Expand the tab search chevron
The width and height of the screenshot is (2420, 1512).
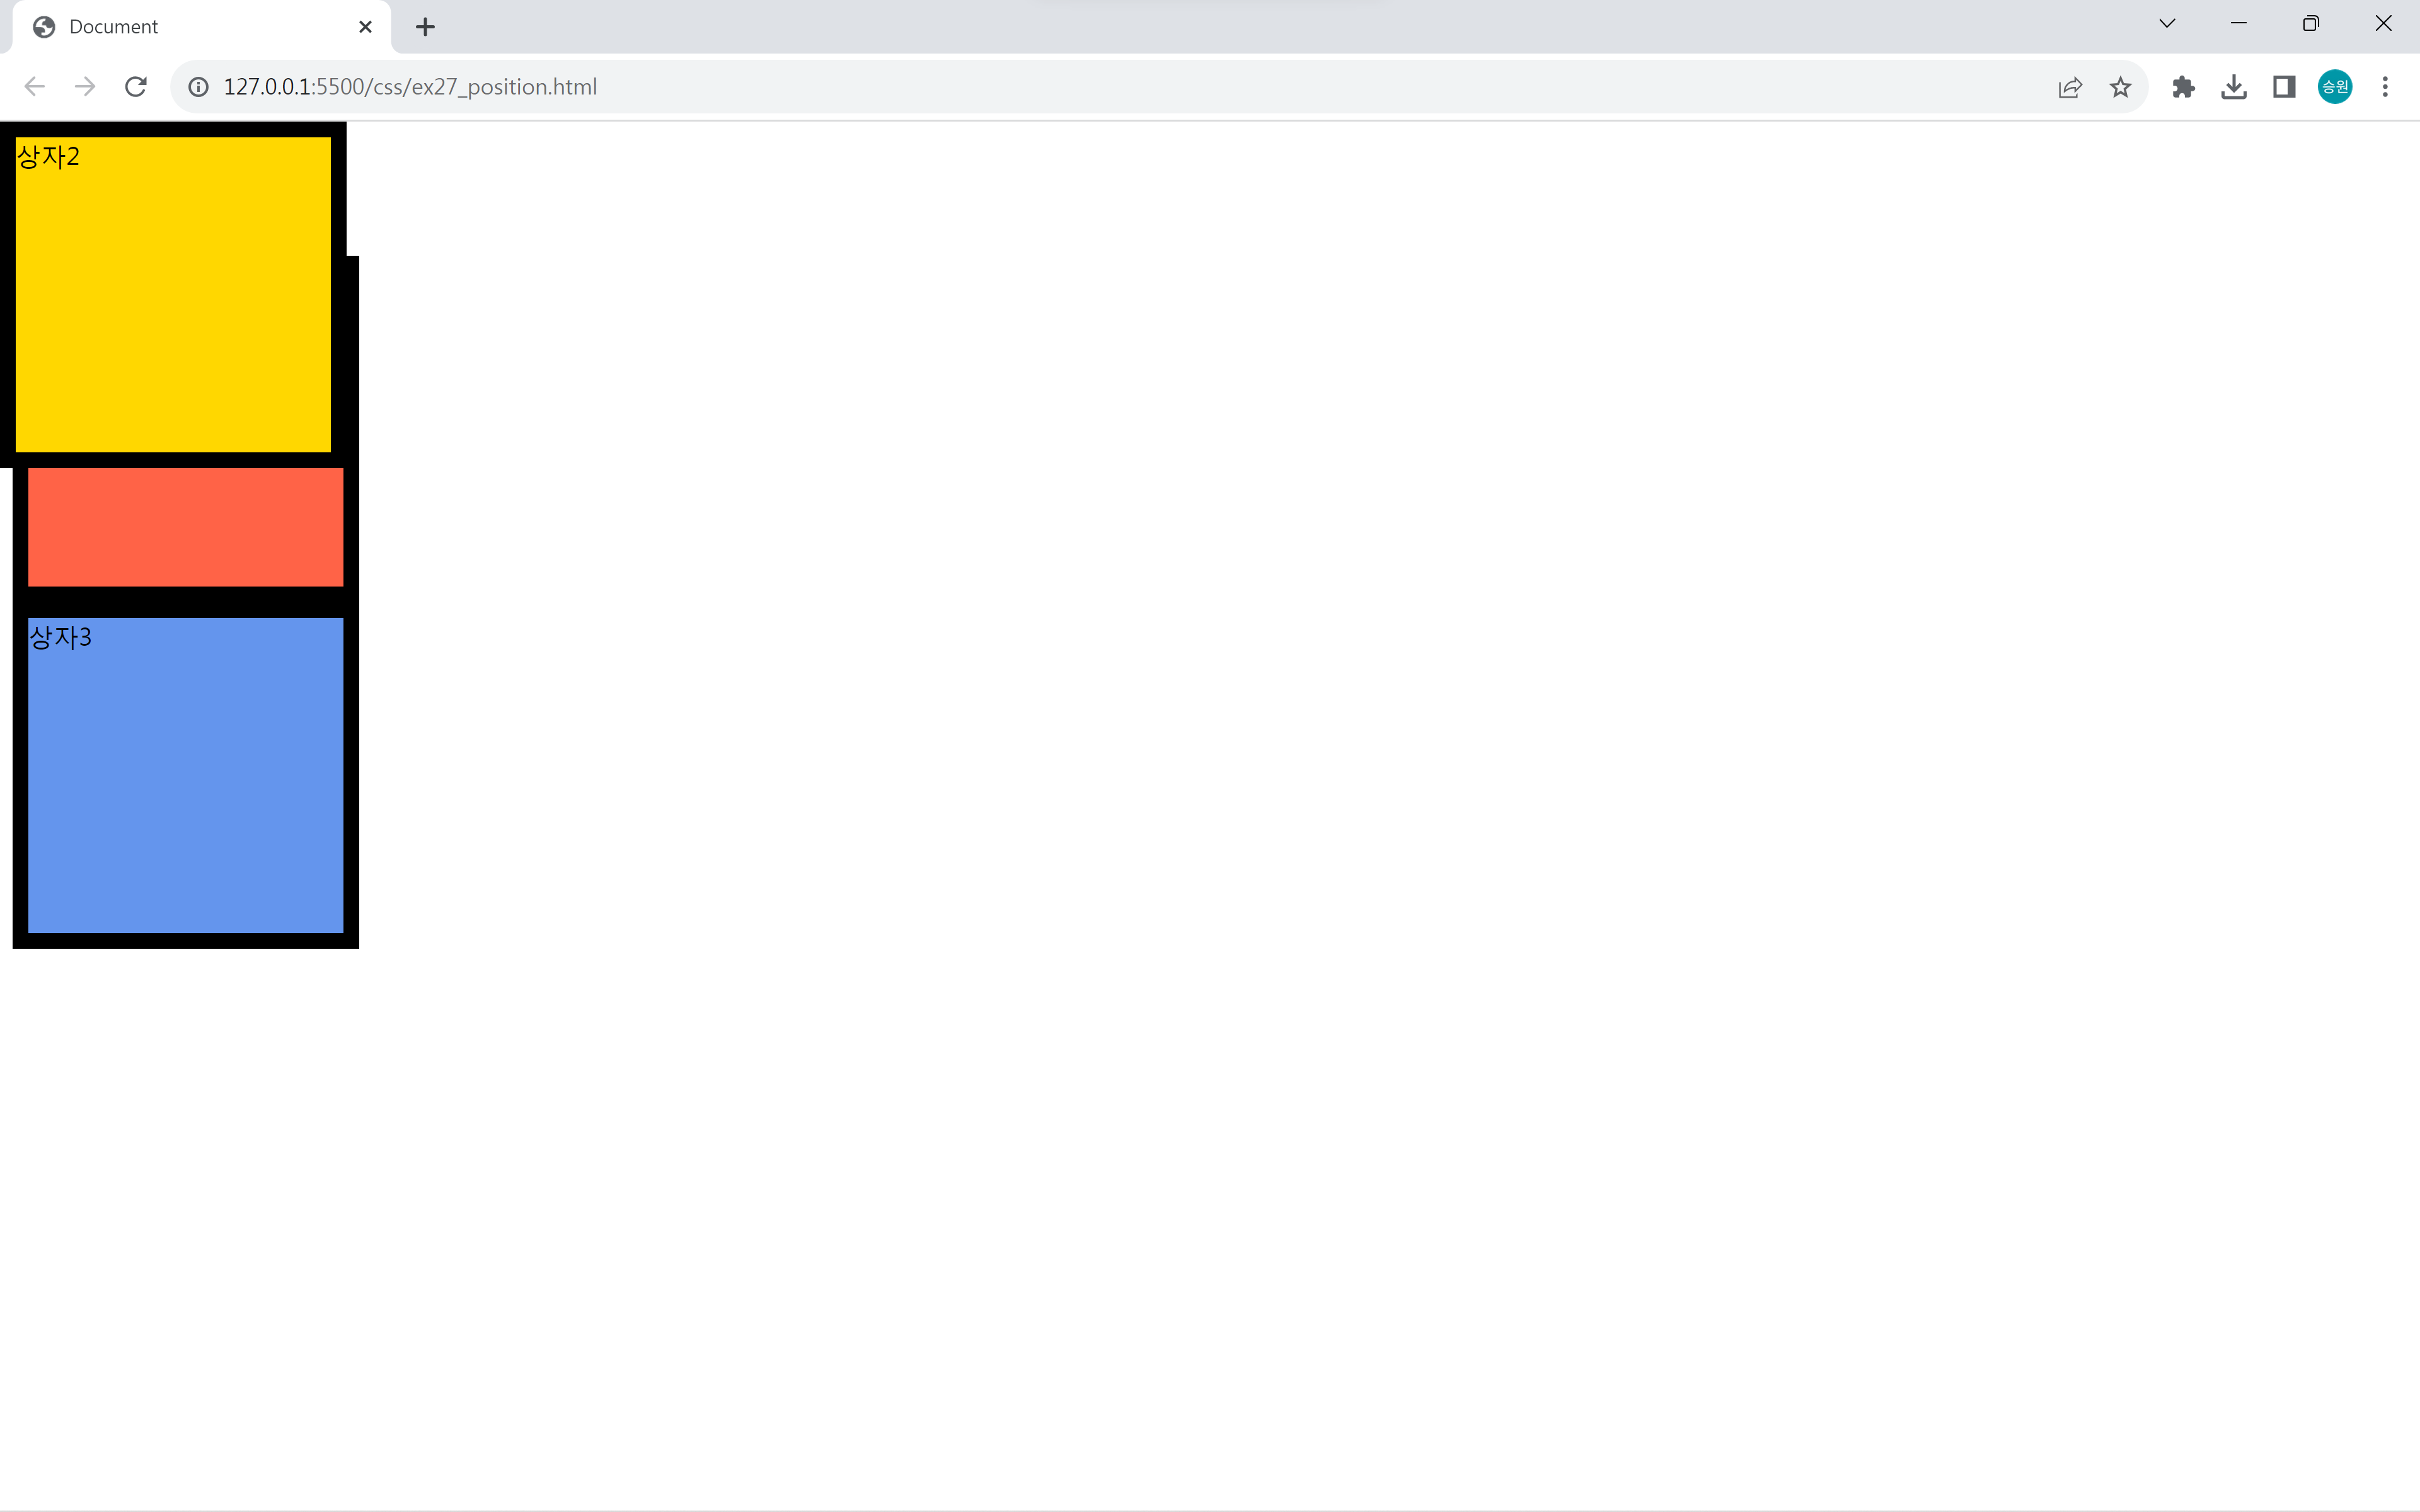coord(2167,24)
